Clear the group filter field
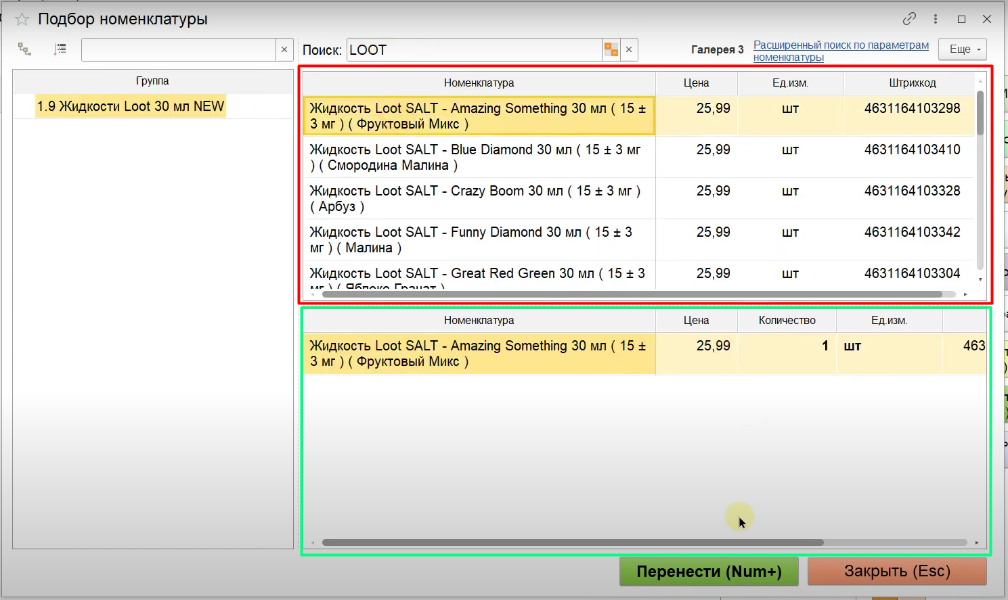This screenshot has width=1008, height=600. [284, 49]
